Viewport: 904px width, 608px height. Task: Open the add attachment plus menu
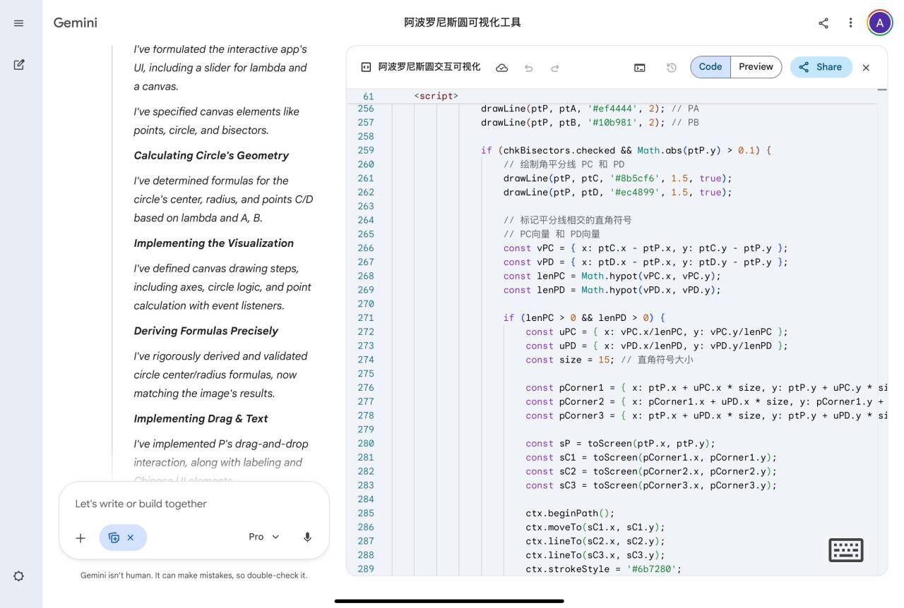point(81,538)
